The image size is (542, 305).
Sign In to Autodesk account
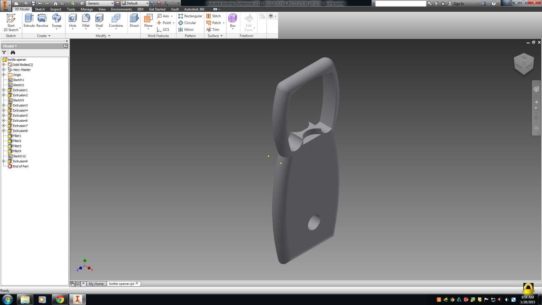(x=456, y=3)
